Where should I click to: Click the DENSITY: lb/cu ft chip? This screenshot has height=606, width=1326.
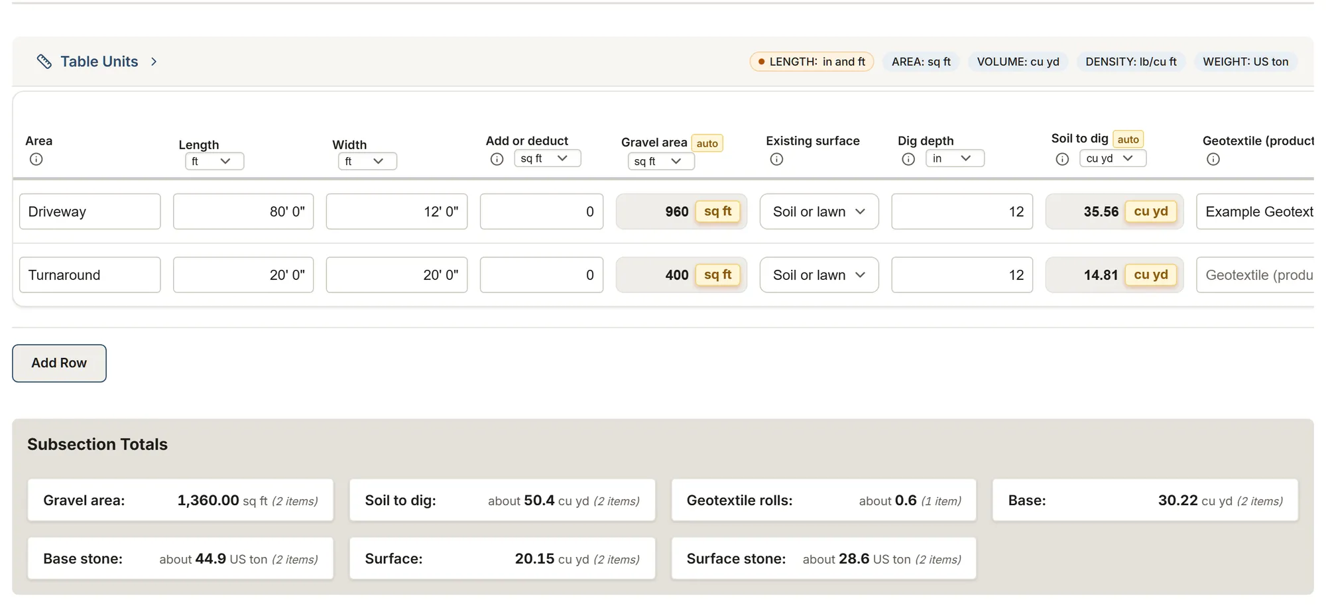pos(1131,62)
